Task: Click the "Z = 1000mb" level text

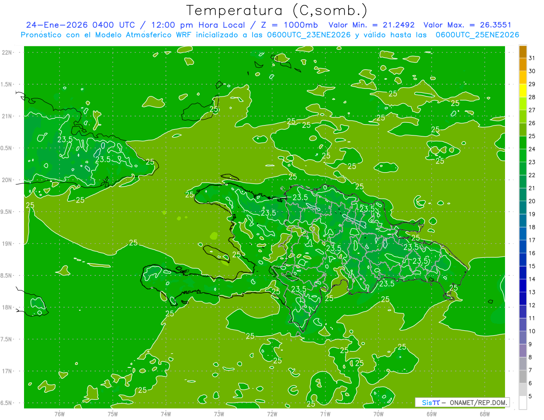Action: 289,25
